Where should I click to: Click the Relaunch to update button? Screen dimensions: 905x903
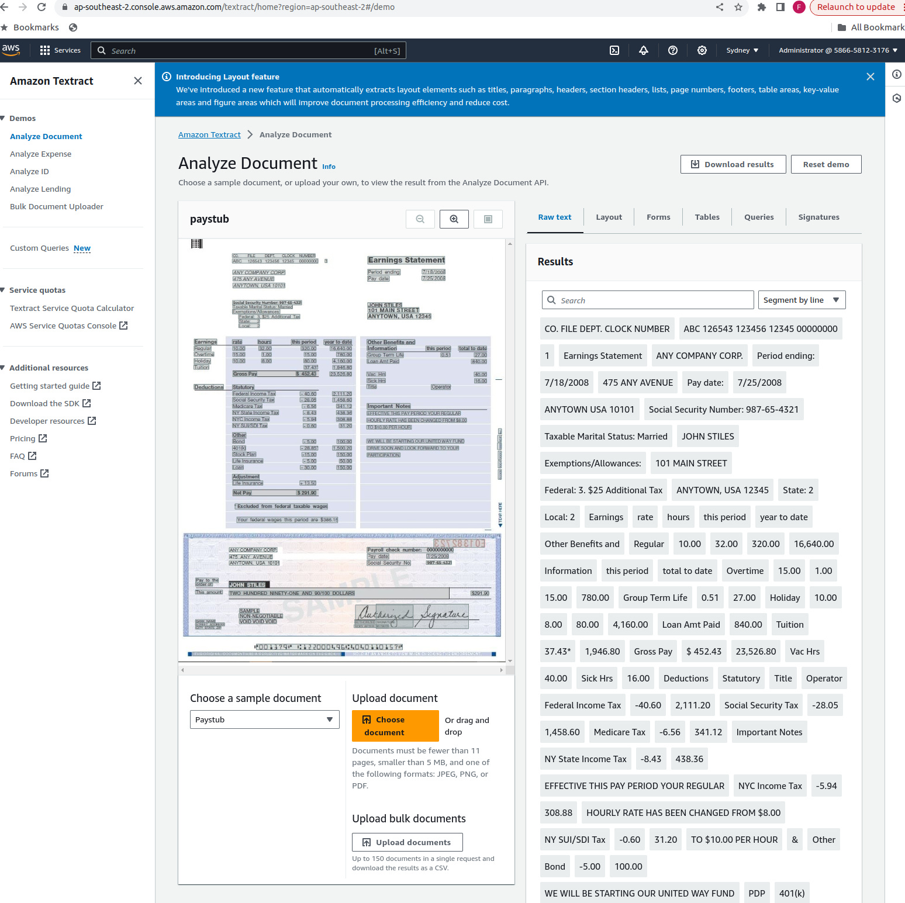(x=857, y=7)
